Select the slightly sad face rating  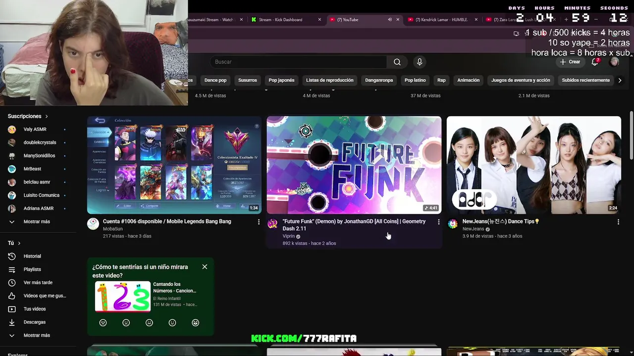126,323
